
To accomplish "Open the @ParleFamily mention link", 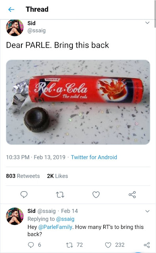I will click(x=55, y=227).
